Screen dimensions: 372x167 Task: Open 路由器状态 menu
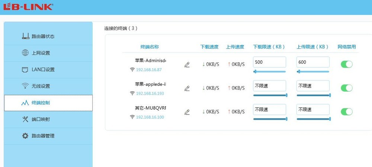48,37
